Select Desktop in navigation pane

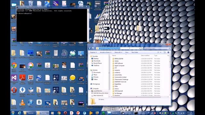pyautogui.click(x=96, y=58)
